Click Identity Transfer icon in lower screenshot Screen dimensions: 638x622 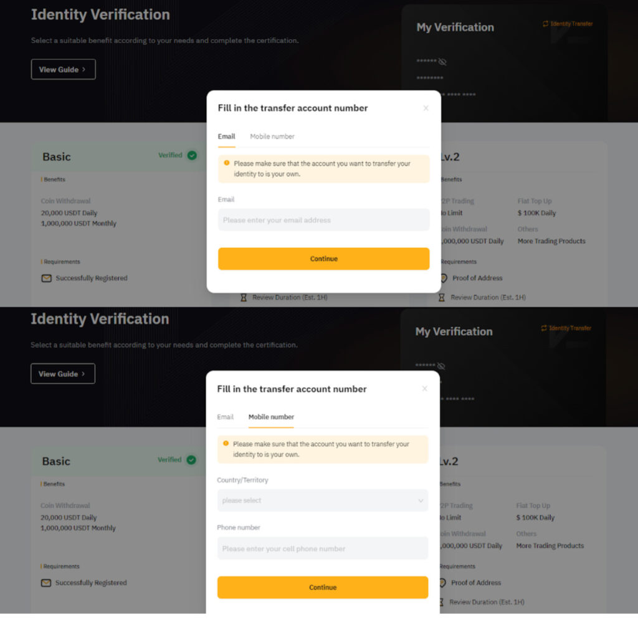[x=545, y=328]
